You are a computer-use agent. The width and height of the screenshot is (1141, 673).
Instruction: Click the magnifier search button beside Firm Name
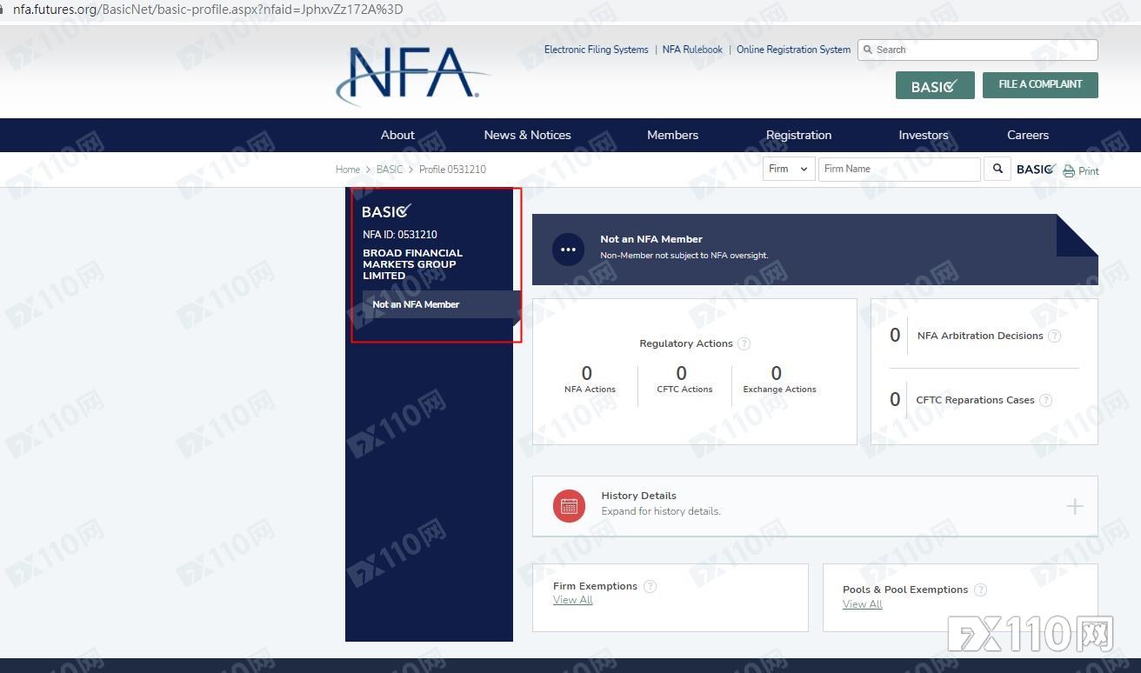click(997, 170)
